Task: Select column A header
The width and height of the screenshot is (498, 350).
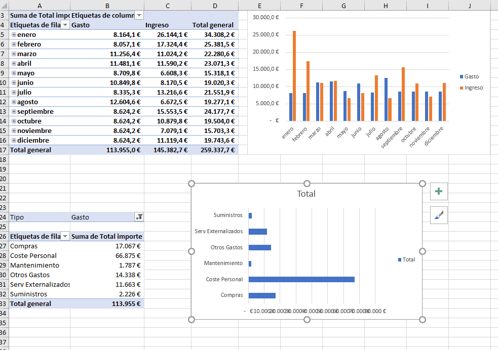Action: [40, 6]
